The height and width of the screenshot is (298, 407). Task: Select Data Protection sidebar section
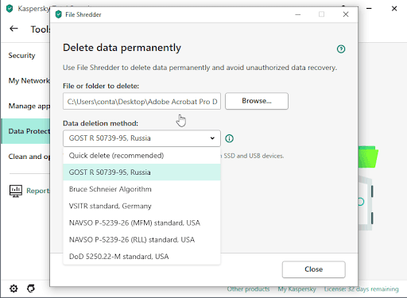pos(25,131)
